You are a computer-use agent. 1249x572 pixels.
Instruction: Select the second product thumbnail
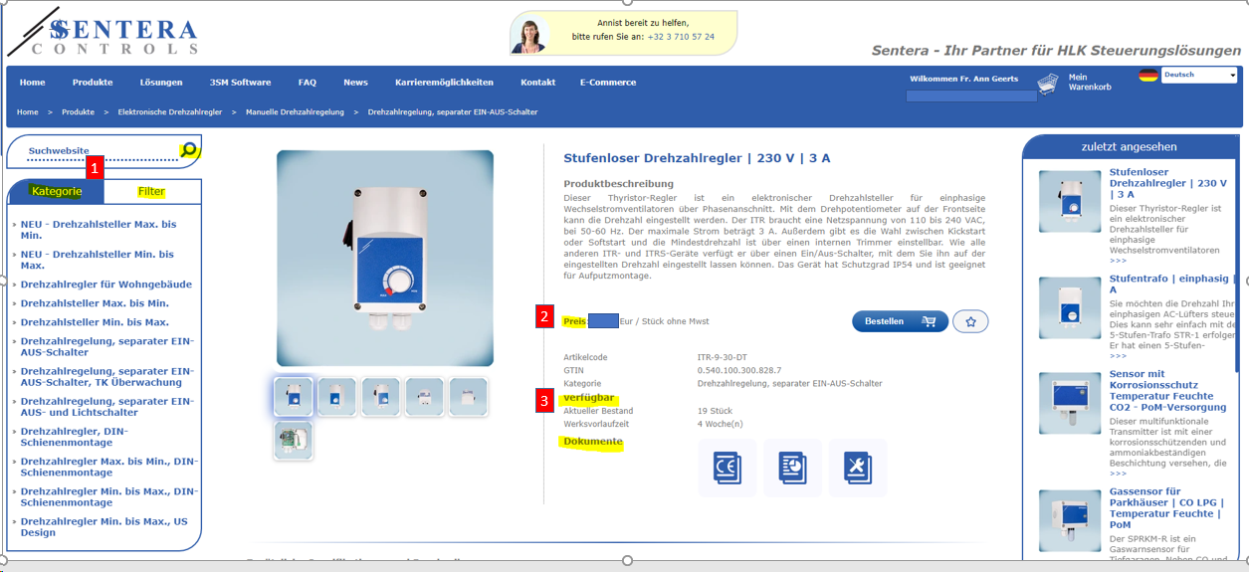coord(337,397)
